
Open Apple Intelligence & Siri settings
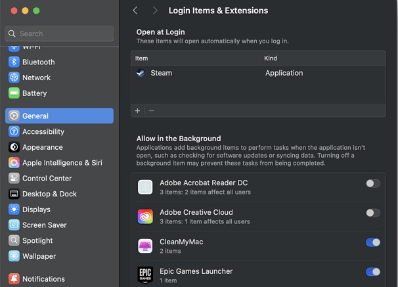[x=62, y=163]
